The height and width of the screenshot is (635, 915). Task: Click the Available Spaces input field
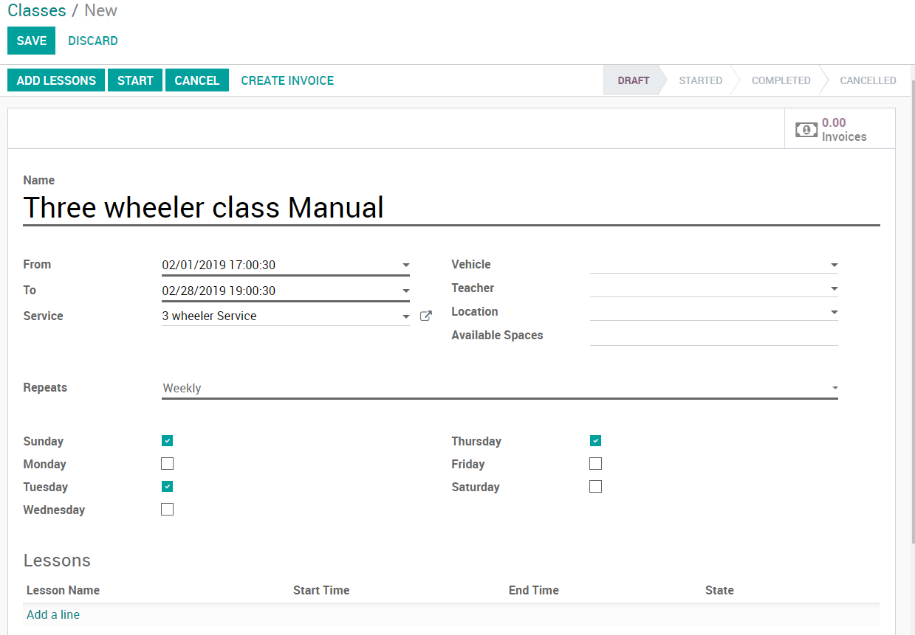tap(713, 336)
